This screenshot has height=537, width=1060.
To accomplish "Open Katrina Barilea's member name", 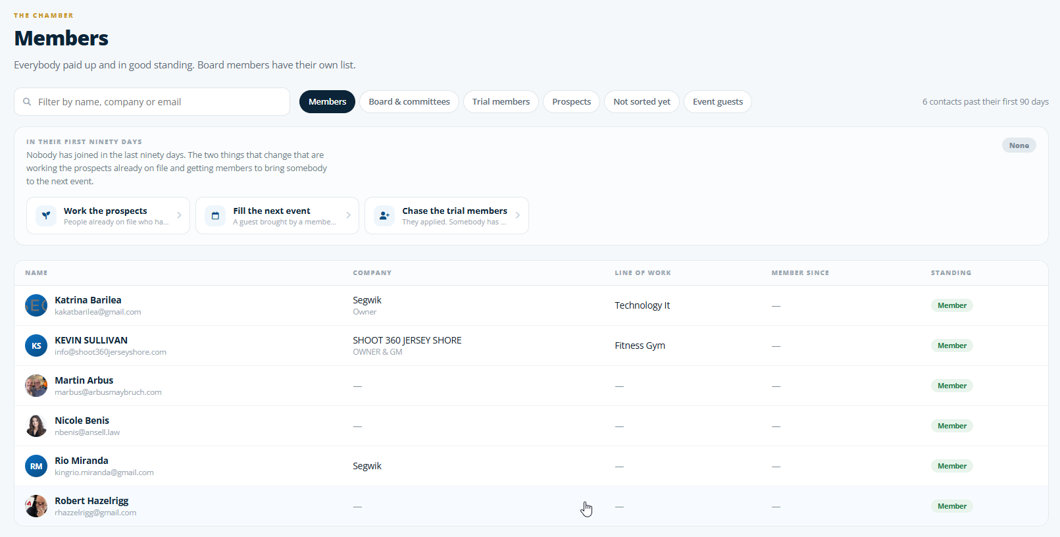I will [x=88, y=300].
